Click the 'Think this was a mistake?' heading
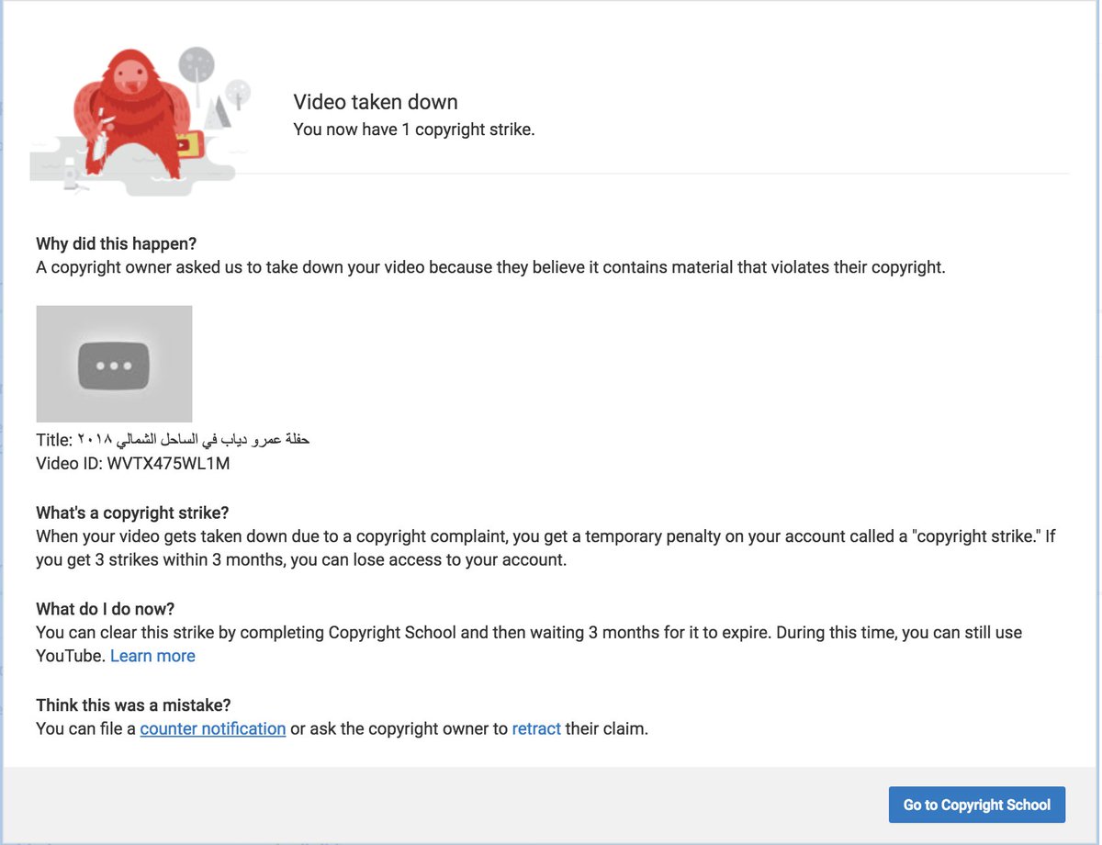The width and height of the screenshot is (1102, 845). [133, 704]
